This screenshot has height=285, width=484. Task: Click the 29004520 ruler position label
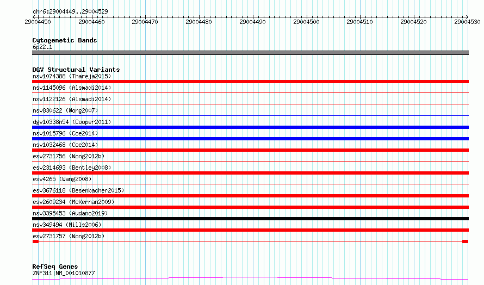(414, 22)
